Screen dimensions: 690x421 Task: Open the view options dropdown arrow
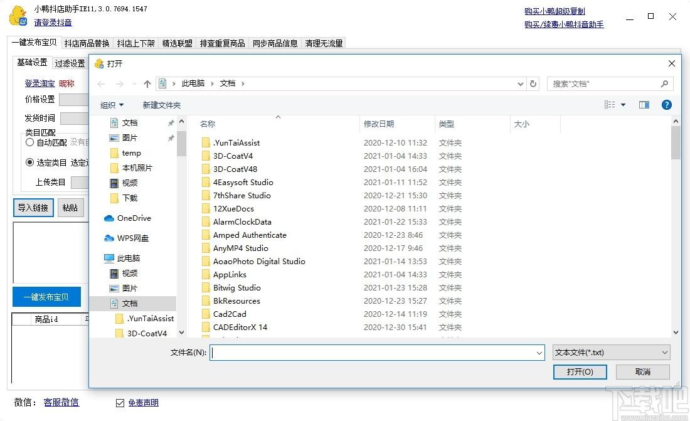[x=623, y=105]
